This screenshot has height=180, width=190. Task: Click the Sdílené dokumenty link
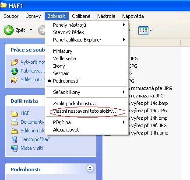point(33,131)
